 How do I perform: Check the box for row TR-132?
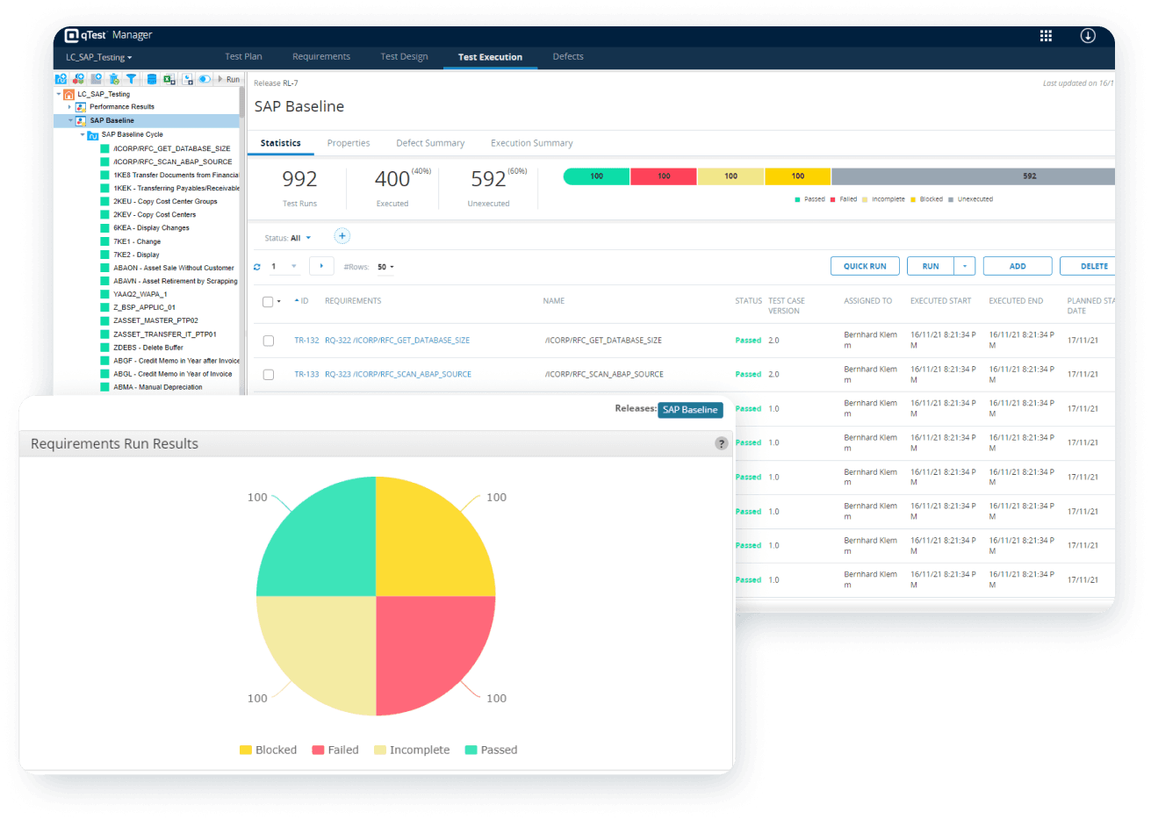(x=269, y=341)
